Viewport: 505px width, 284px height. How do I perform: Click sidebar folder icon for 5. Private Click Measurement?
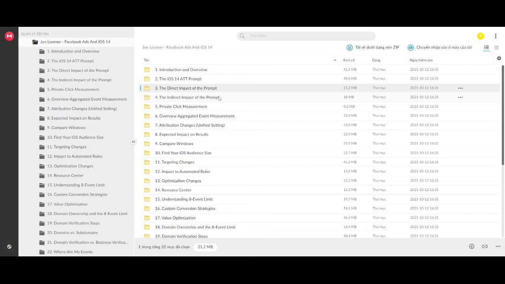[x=42, y=90]
